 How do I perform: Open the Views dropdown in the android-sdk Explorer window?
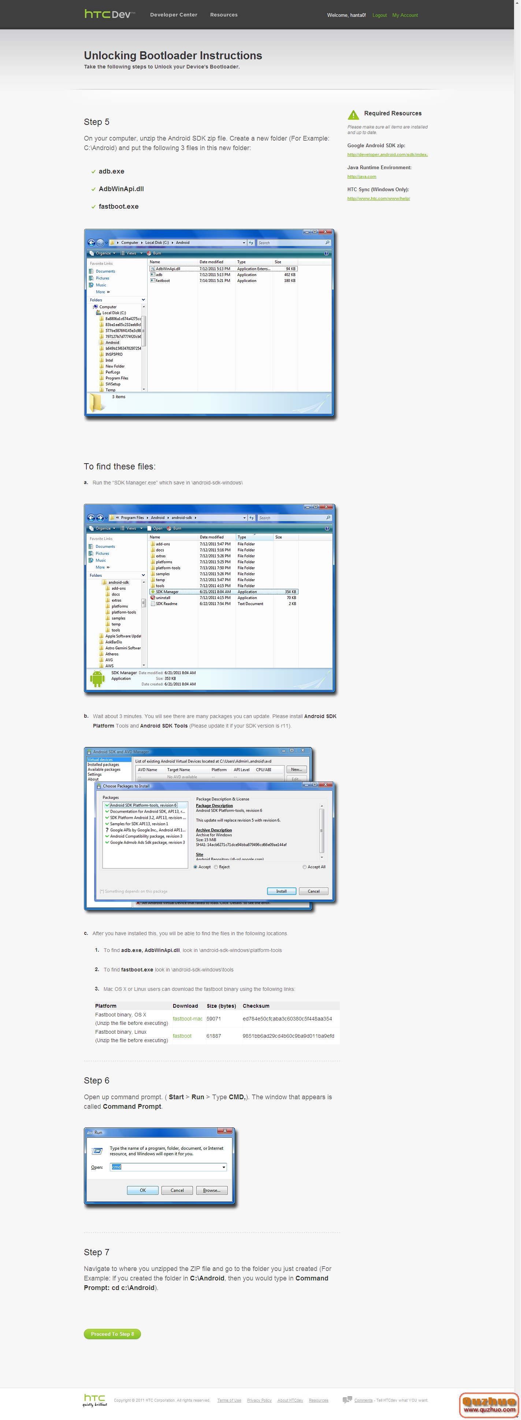point(131,528)
